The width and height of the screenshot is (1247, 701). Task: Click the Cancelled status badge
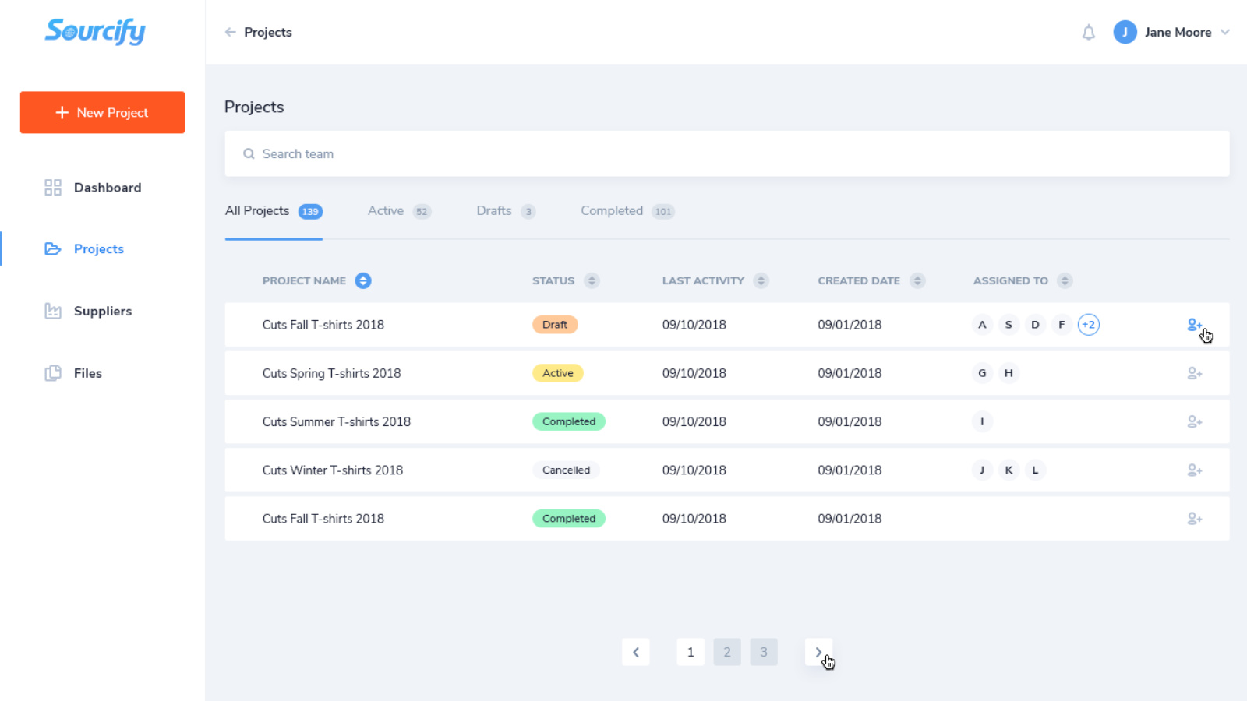coord(566,470)
